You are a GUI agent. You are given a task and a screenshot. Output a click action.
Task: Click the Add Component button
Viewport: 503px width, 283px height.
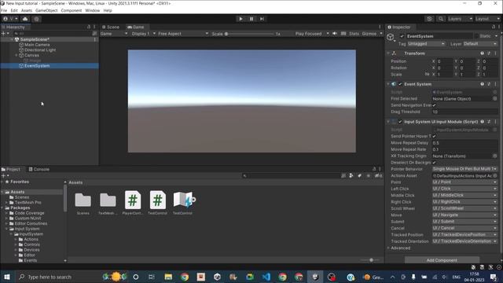[442, 260]
